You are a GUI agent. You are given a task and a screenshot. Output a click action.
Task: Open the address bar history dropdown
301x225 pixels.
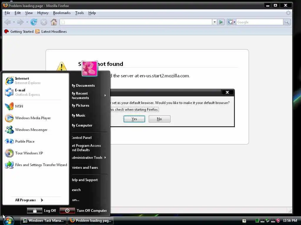coord(214,22)
